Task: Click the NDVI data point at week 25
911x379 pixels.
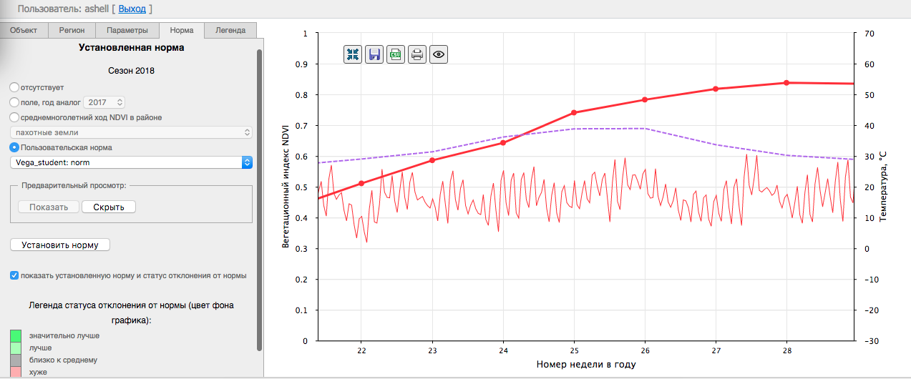Action: (x=574, y=112)
